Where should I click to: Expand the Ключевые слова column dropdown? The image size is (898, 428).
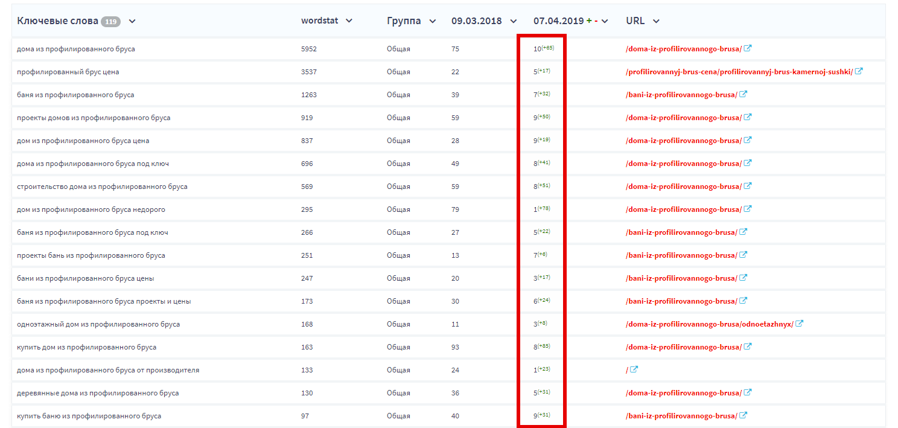point(132,21)
